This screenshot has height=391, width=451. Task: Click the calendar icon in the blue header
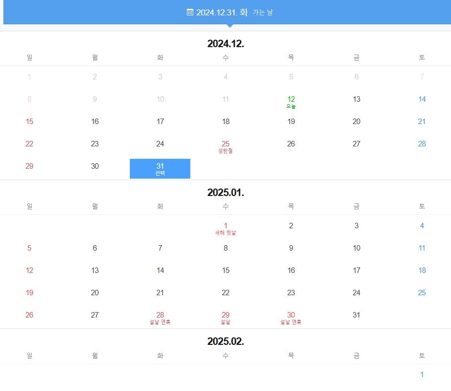coord(190,12)
